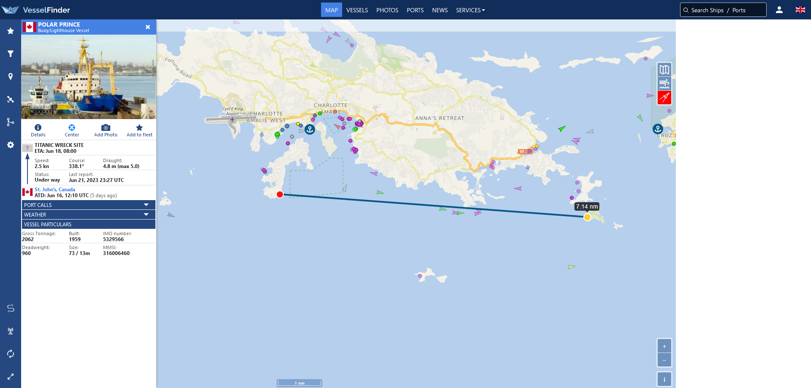Click the 1 nm map scale bar
This screenshot has width=811, height=388.
(299, 383)
